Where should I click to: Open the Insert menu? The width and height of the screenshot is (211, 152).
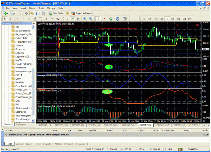click(23, 8)
